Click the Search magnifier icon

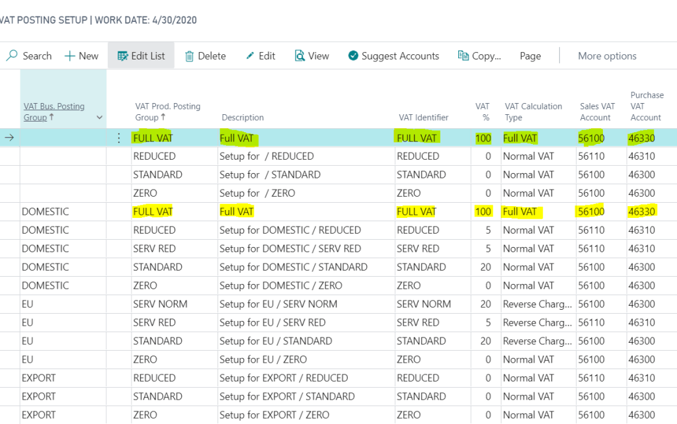tap(12, 56)
